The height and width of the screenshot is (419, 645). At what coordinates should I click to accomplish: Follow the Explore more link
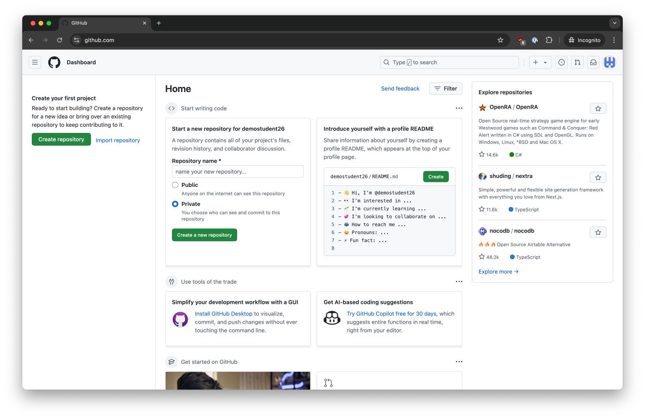click(x=498, y=272)
